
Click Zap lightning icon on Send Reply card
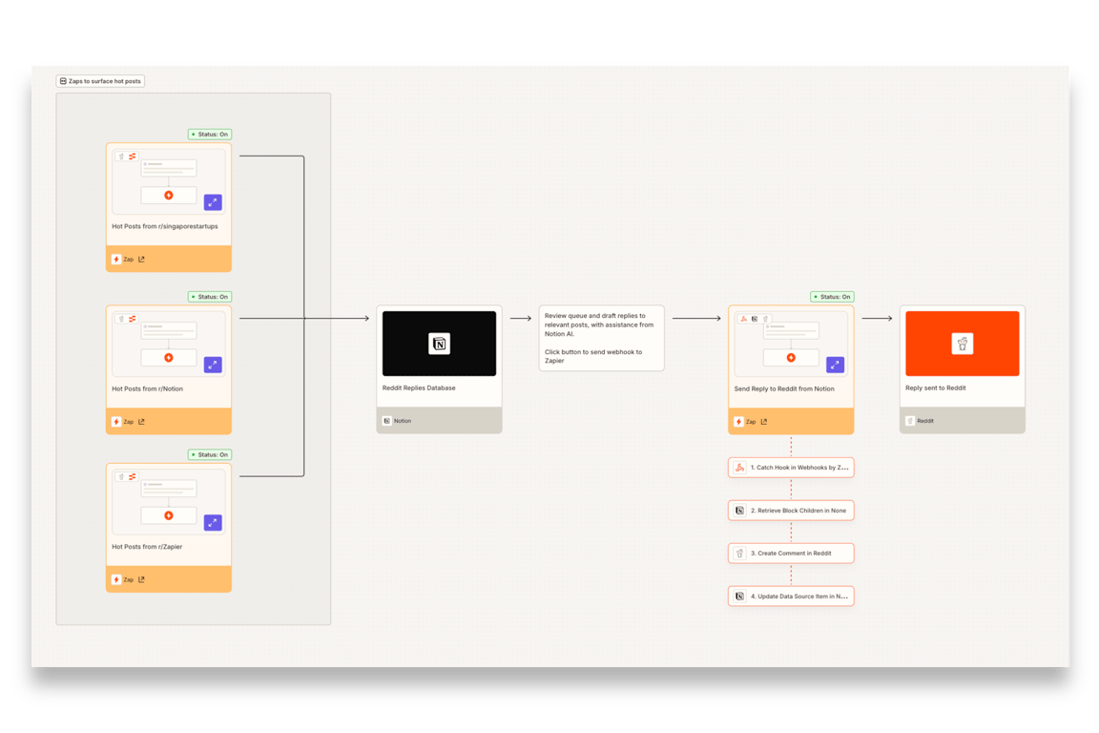click(738, 422)
